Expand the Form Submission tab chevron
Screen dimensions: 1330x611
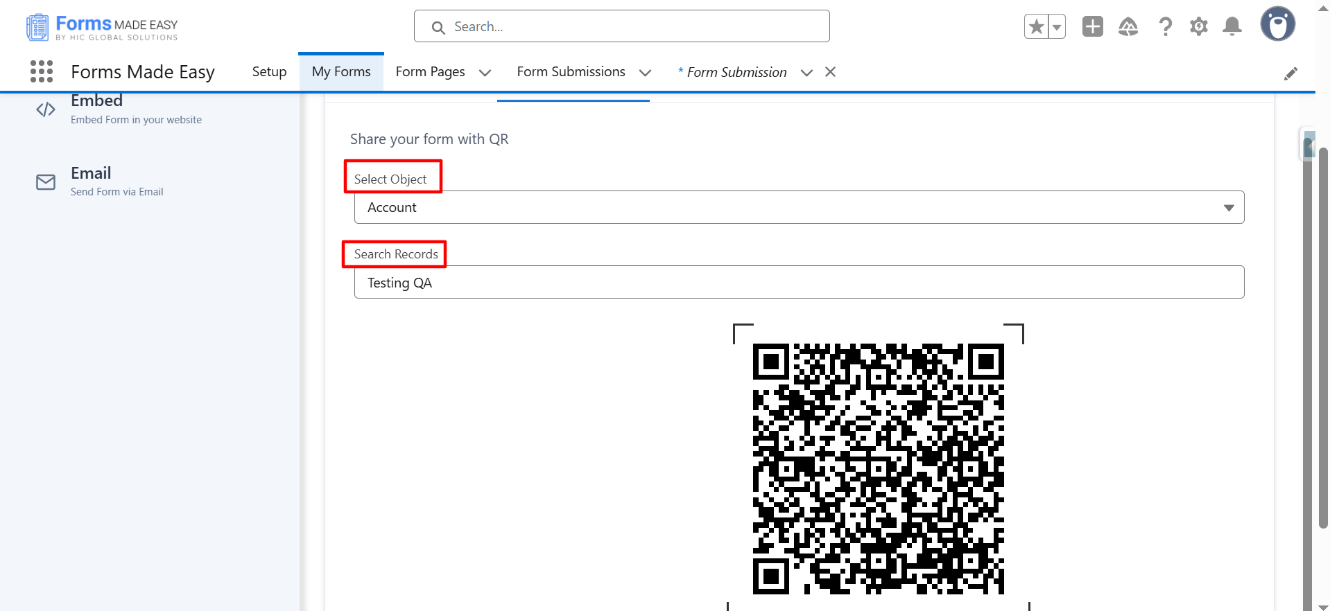(806, 73)
